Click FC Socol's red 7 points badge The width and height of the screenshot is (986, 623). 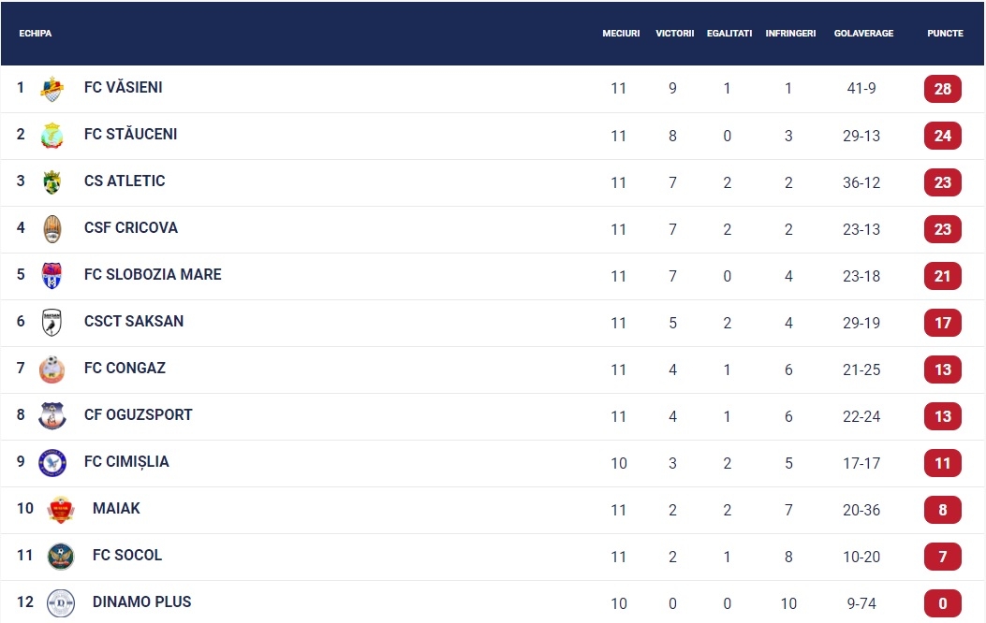(x=943, y=557)
